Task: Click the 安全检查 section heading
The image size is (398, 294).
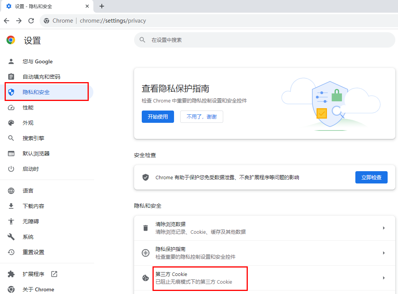Action: click(x=145, y=155)
